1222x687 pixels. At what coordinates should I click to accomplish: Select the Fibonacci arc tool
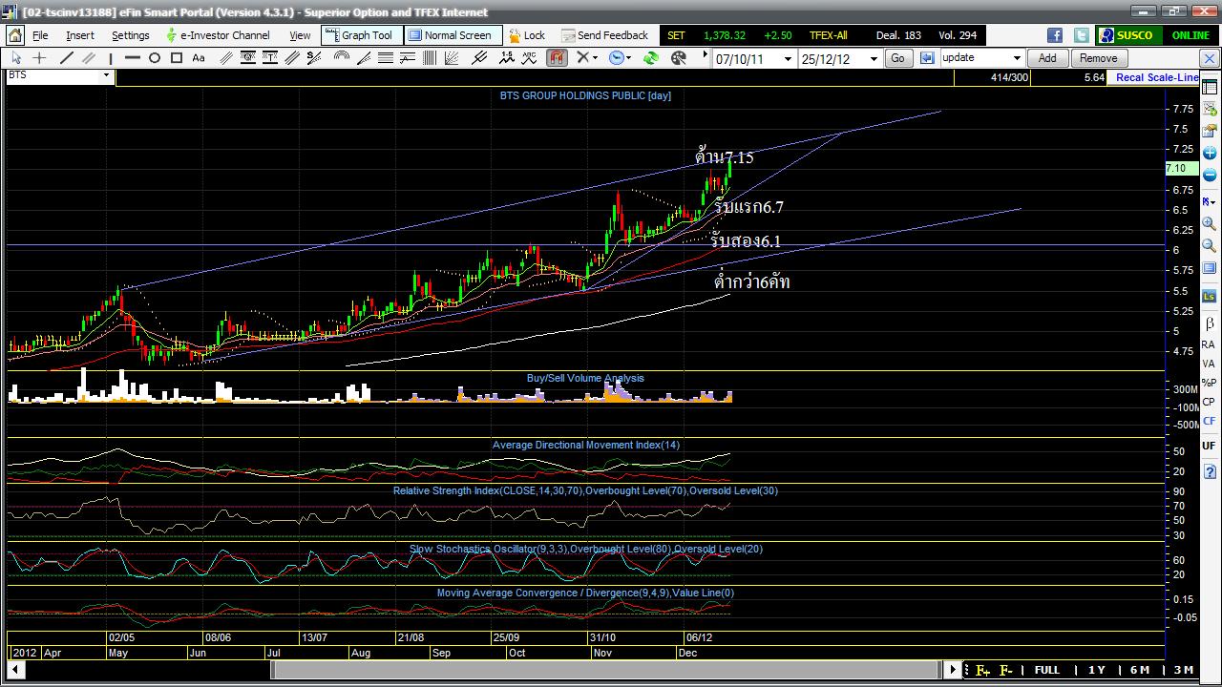pos(341,58)
